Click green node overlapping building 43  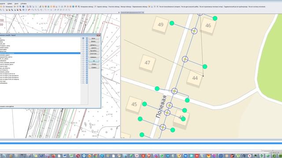point(183,119)
